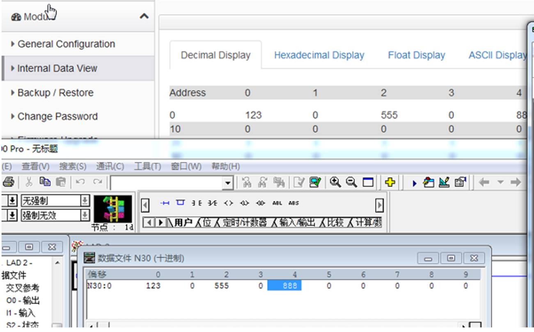The width and height of the screenshot is (534, 332).
Task: Open the 无强制 forces dropdown
Action: [85, 200]
